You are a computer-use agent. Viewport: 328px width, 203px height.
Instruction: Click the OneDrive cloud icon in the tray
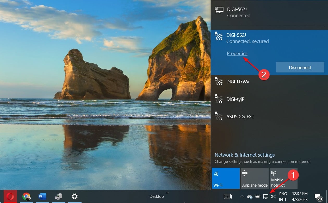250,196
